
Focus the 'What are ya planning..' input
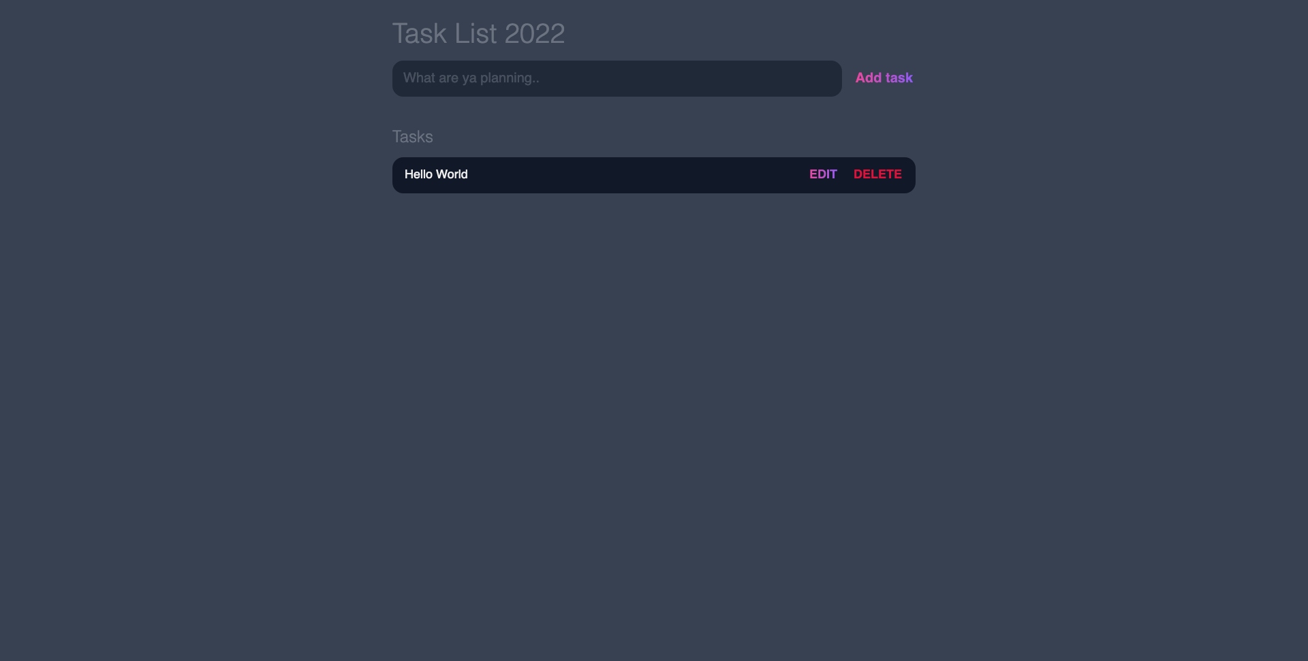pyautogui.click(x=617, y=78)
